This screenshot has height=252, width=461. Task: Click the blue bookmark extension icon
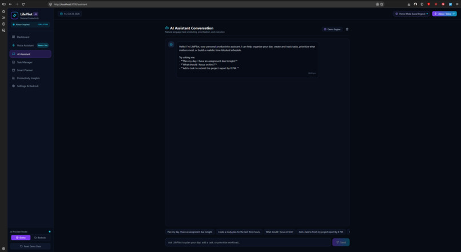coord(450,4)
